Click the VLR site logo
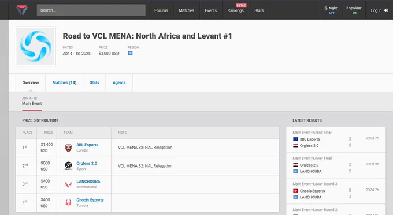Viewport: 393px width, 215px height. coord(22,10)
